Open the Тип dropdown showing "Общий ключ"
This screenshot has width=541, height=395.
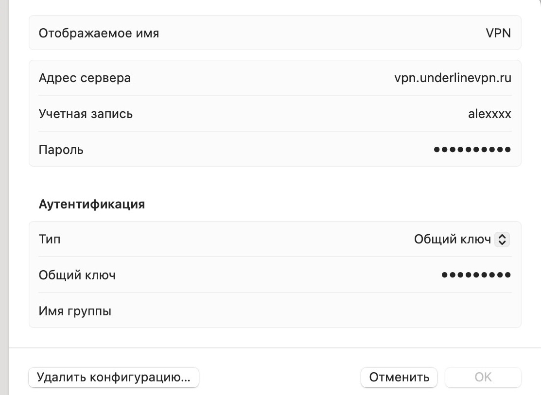[452, 240]
